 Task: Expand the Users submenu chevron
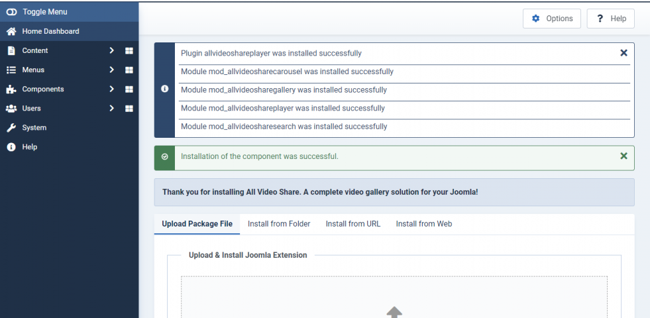pos(111,108)
